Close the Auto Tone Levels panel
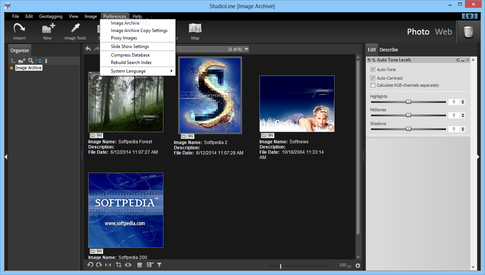 click(x=468, y=60)
